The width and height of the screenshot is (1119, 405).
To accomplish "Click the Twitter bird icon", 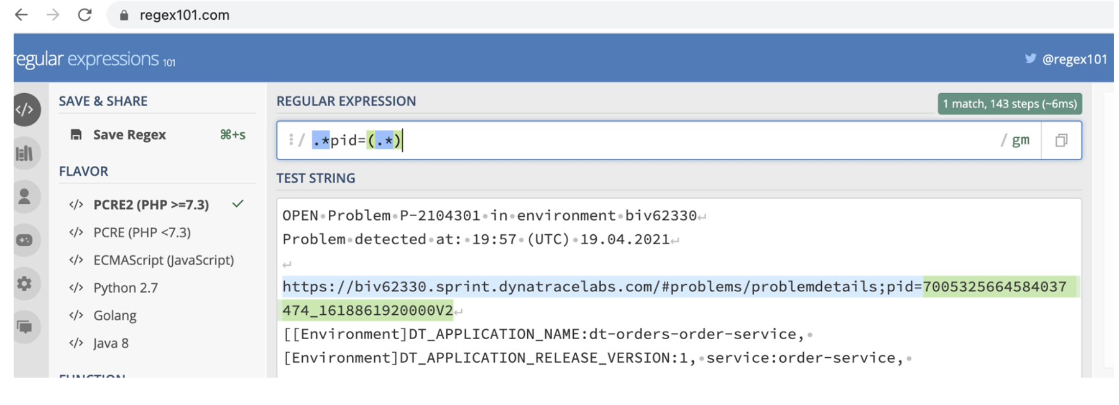I will pos(1030,58).
